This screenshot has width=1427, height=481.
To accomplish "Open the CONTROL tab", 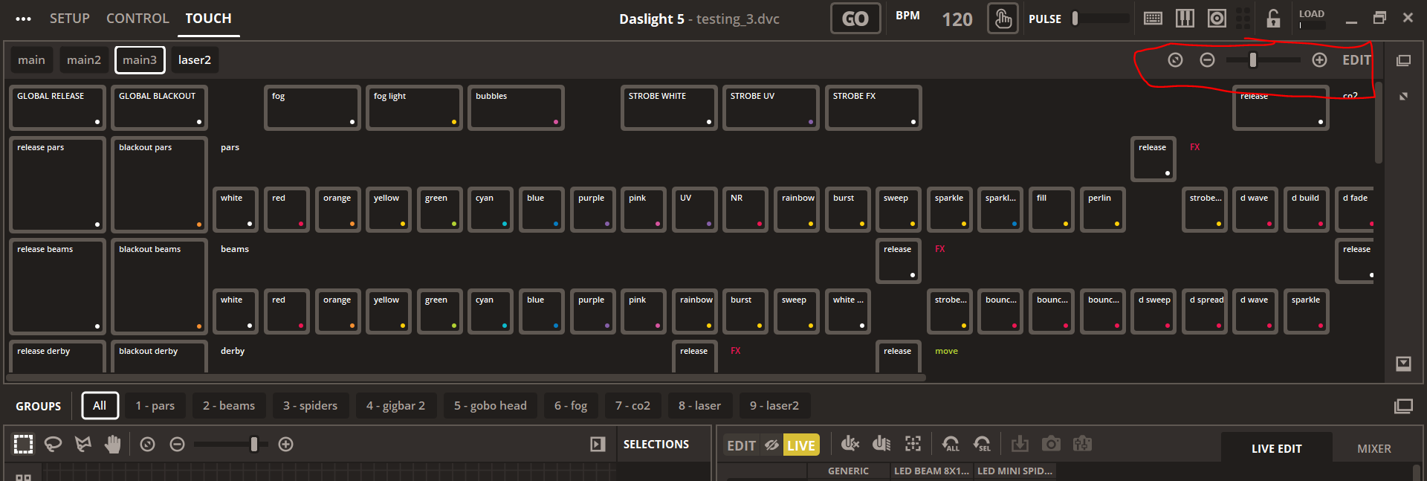I will tap(137, 19).
